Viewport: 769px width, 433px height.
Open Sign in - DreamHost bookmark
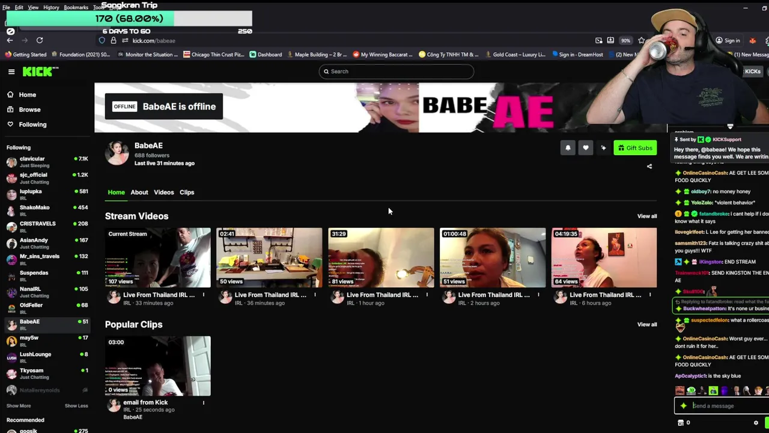(577, 55)
